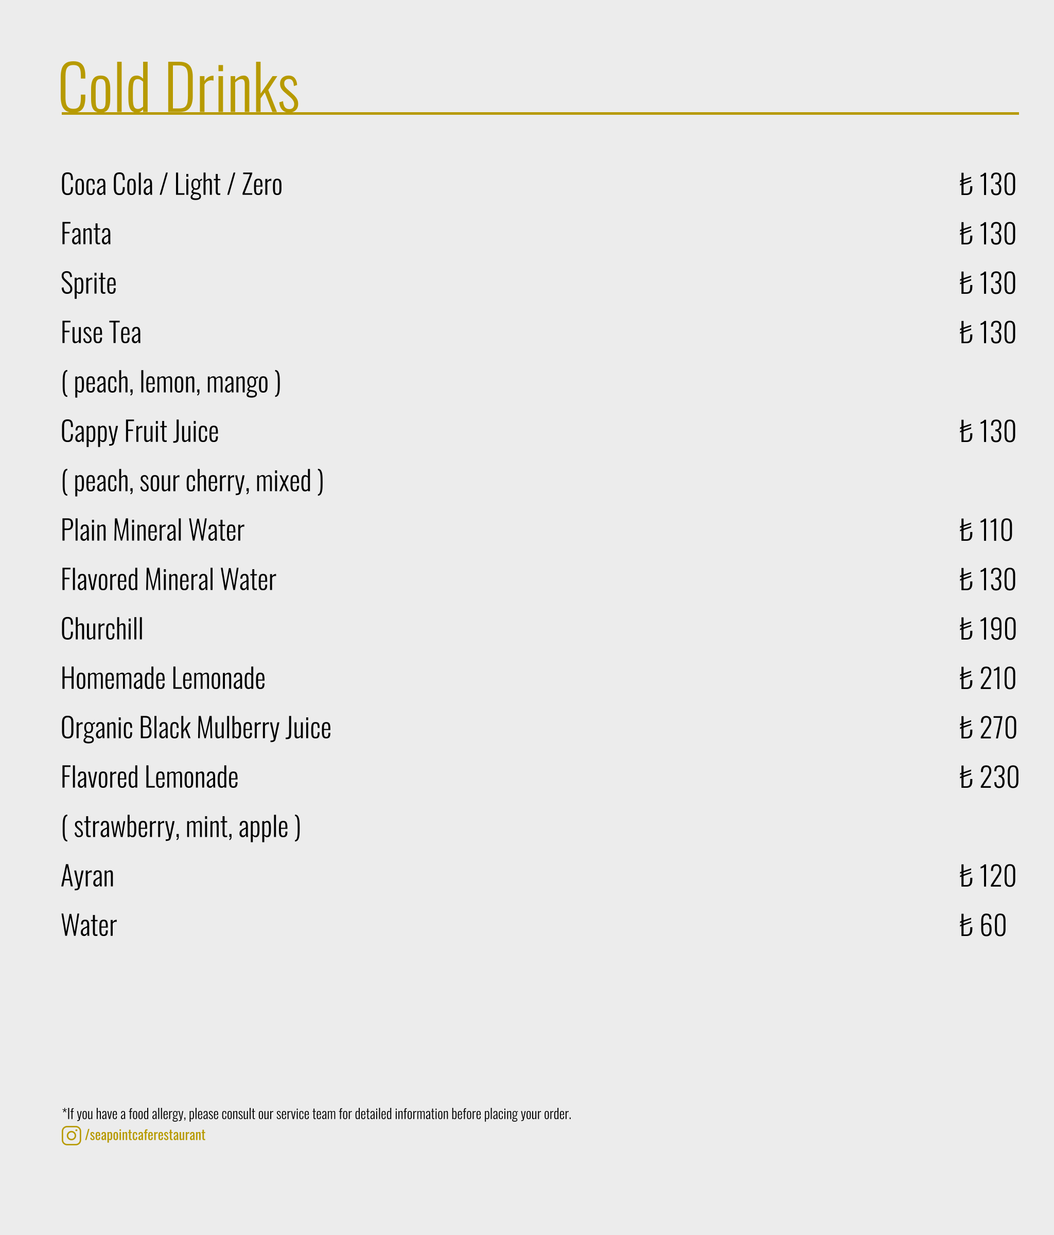
Task: Click the food allergy notice text
Action: point(316,1114)
